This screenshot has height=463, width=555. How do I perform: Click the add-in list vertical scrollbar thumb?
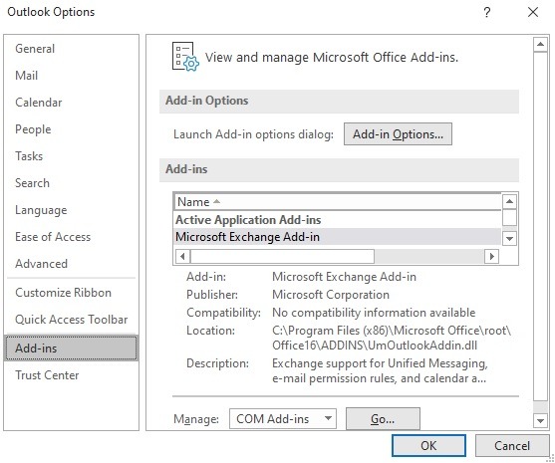(x=510, y=218)
